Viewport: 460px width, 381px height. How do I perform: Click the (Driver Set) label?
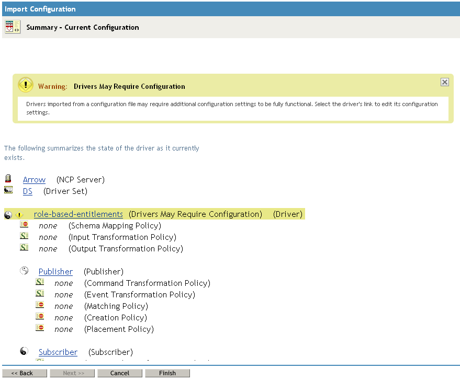pyautogui.click(x=65, y=191)
